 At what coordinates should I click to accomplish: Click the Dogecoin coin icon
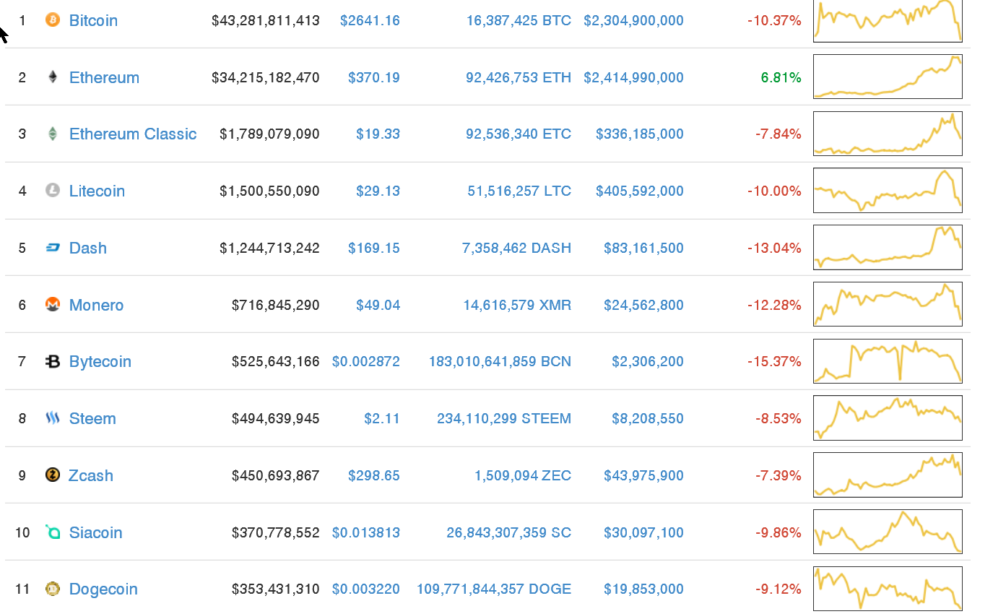tap(51, 589)
